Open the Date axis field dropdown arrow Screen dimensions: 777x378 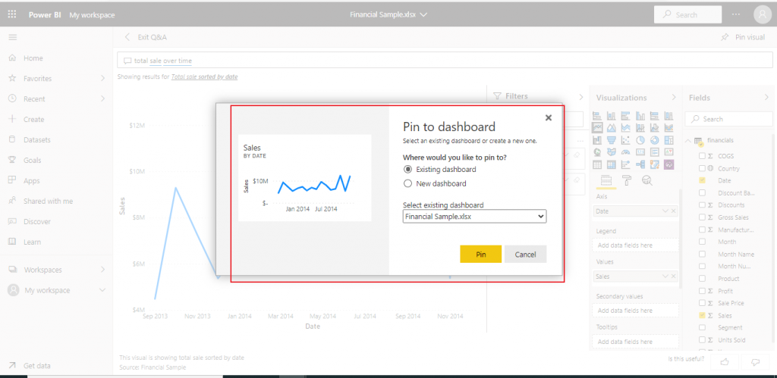(x=665, y=211)
